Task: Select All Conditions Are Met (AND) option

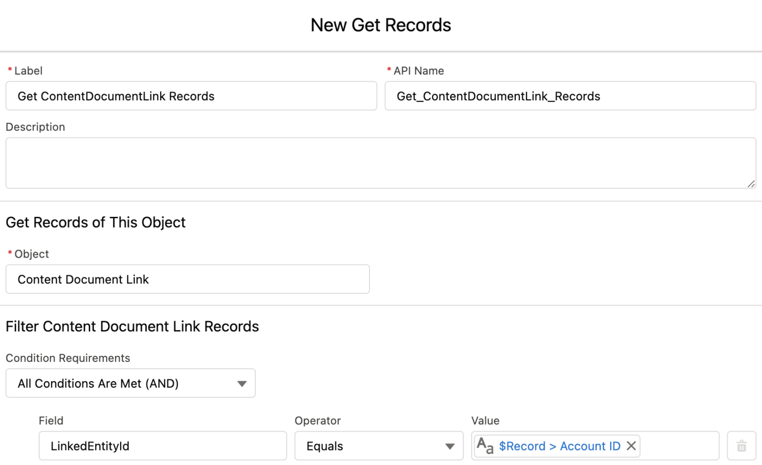Action: tap(98, 383)
